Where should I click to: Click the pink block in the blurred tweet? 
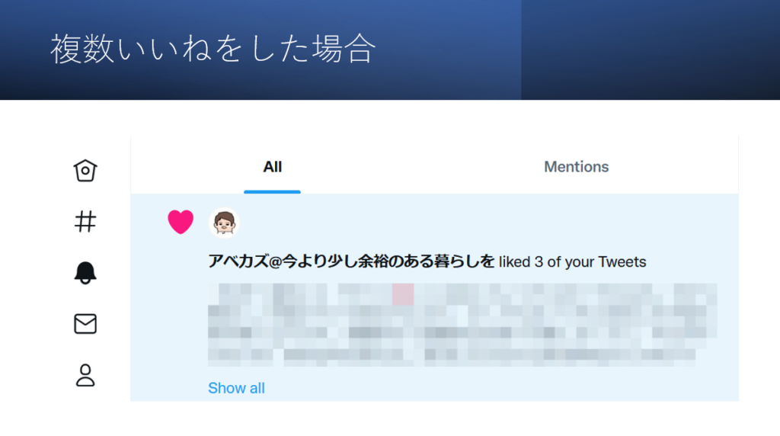pos(403,294)
